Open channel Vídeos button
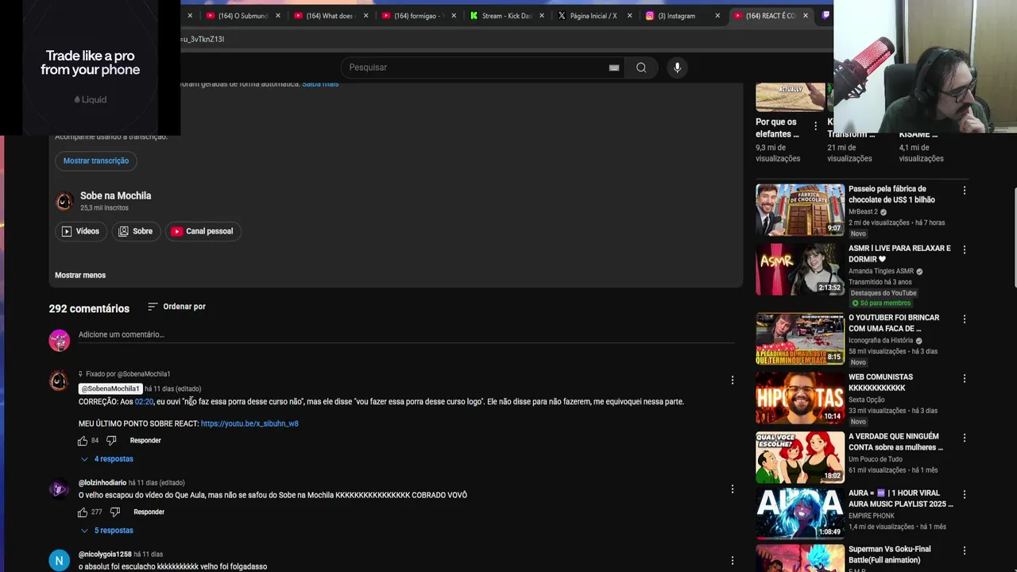This screenshot has height=572, width=1017. coord(80,231)
